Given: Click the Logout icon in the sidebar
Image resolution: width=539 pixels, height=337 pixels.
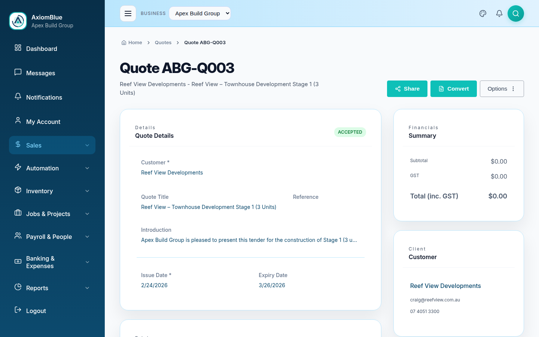Looking at the screenshot, I should pos(18,310).
